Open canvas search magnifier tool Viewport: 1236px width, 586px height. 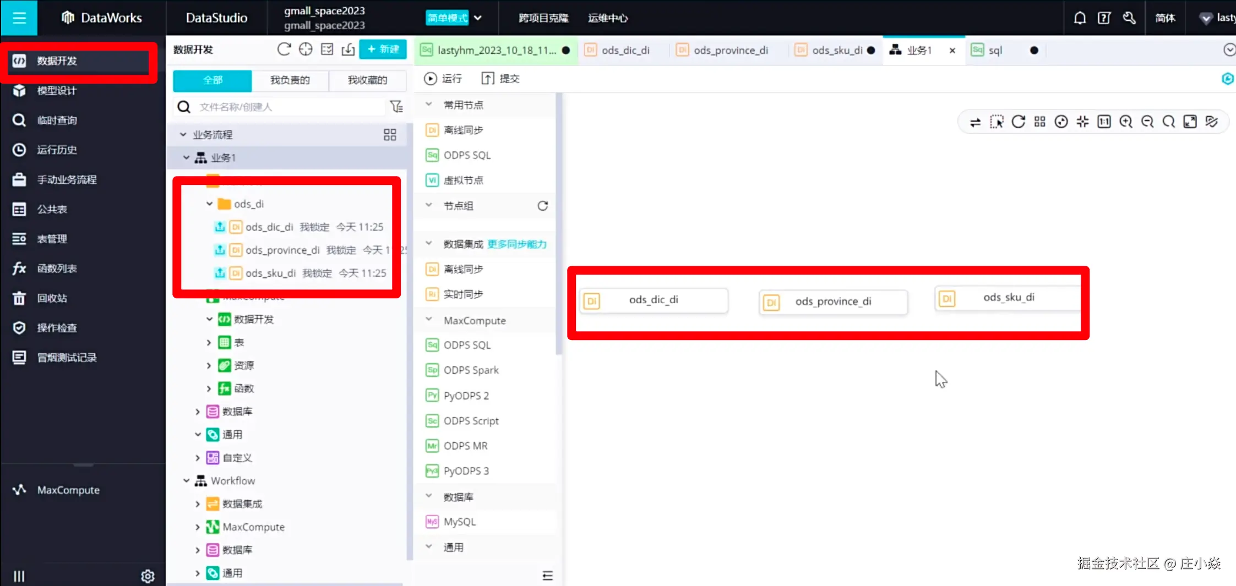click(1169, 122)
